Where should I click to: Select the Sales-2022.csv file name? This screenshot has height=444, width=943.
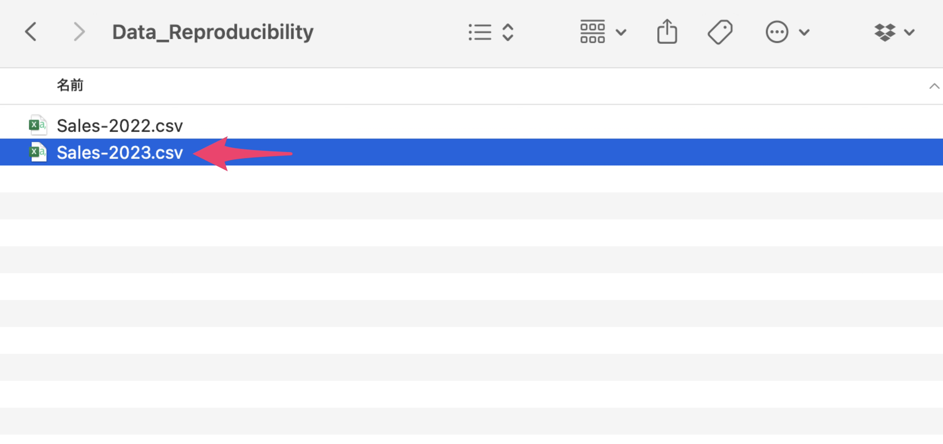[x=120, y=125]
